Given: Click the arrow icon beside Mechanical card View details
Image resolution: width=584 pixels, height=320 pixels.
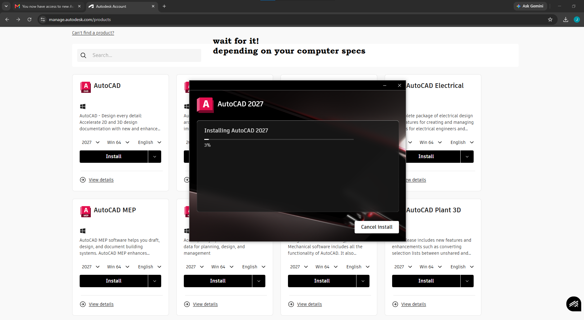Looking at the screenshot, I should pos(291,304).
